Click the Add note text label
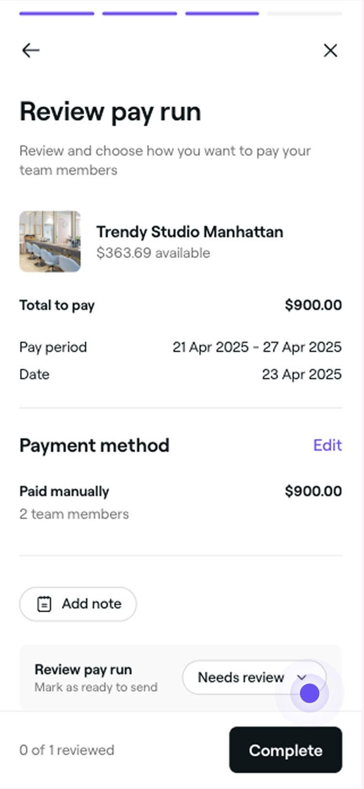 (91, 604)
